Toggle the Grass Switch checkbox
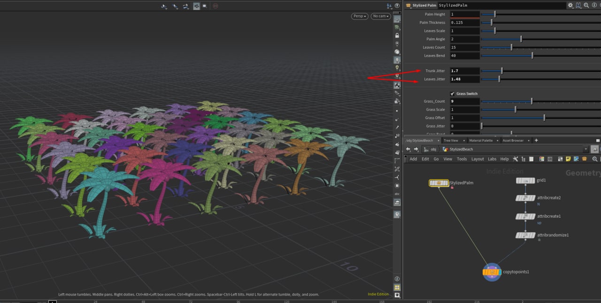 [x=453, y=94]
